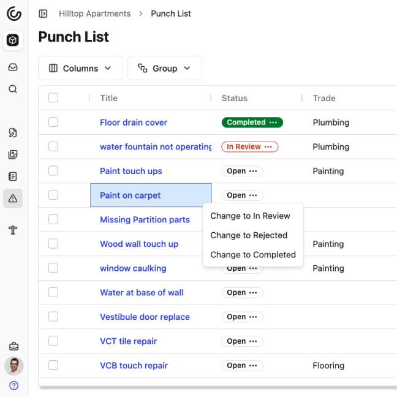Open the inbox icon in sidebar
The width and height of the screenshot is (397, 397).
[x=13, y=67]
